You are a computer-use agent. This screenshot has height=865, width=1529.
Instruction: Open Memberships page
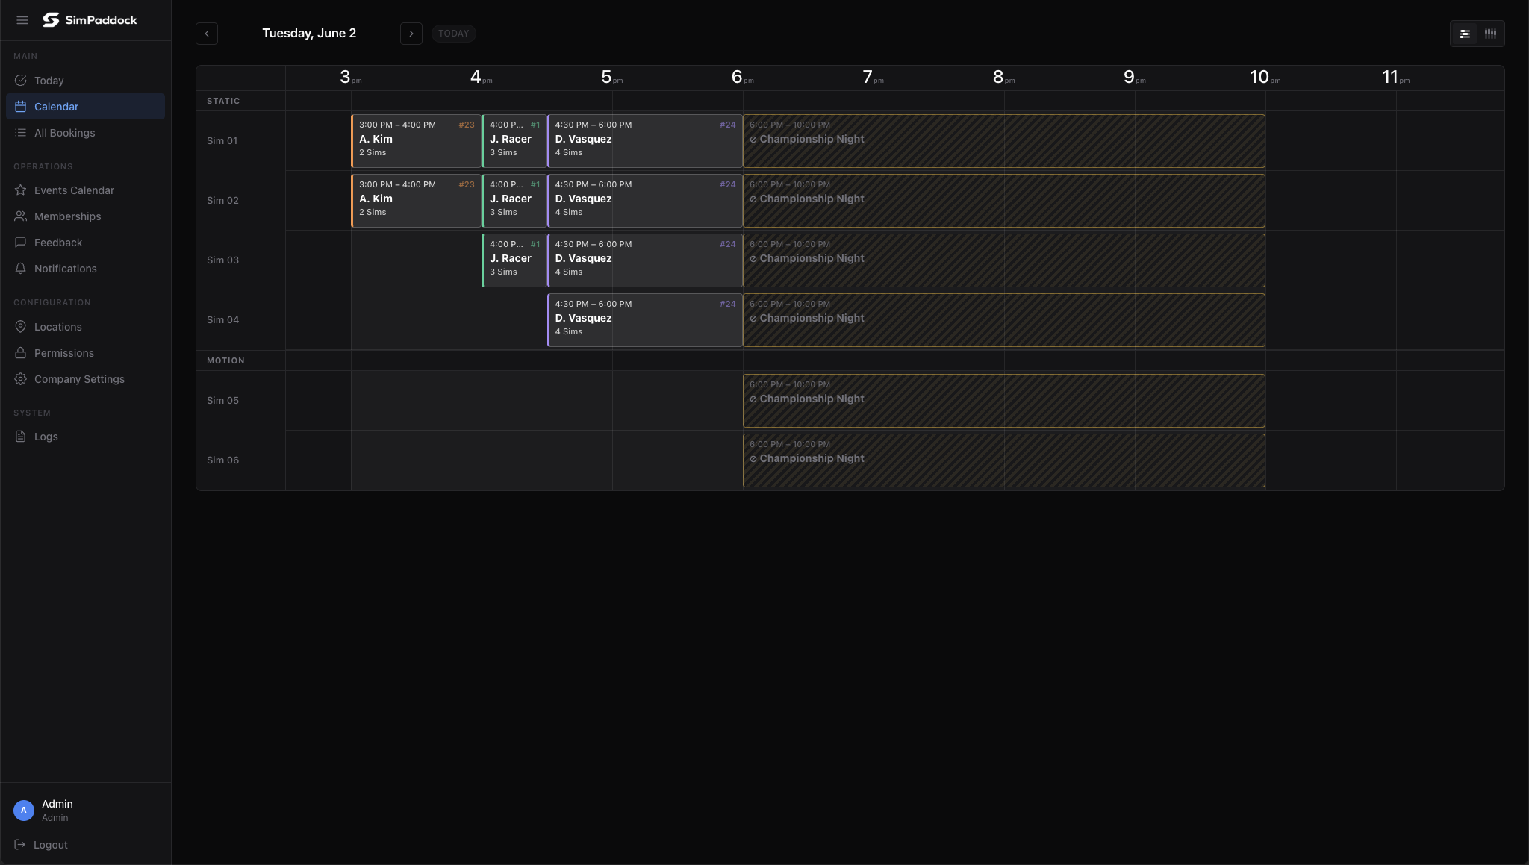coord(85,216)
